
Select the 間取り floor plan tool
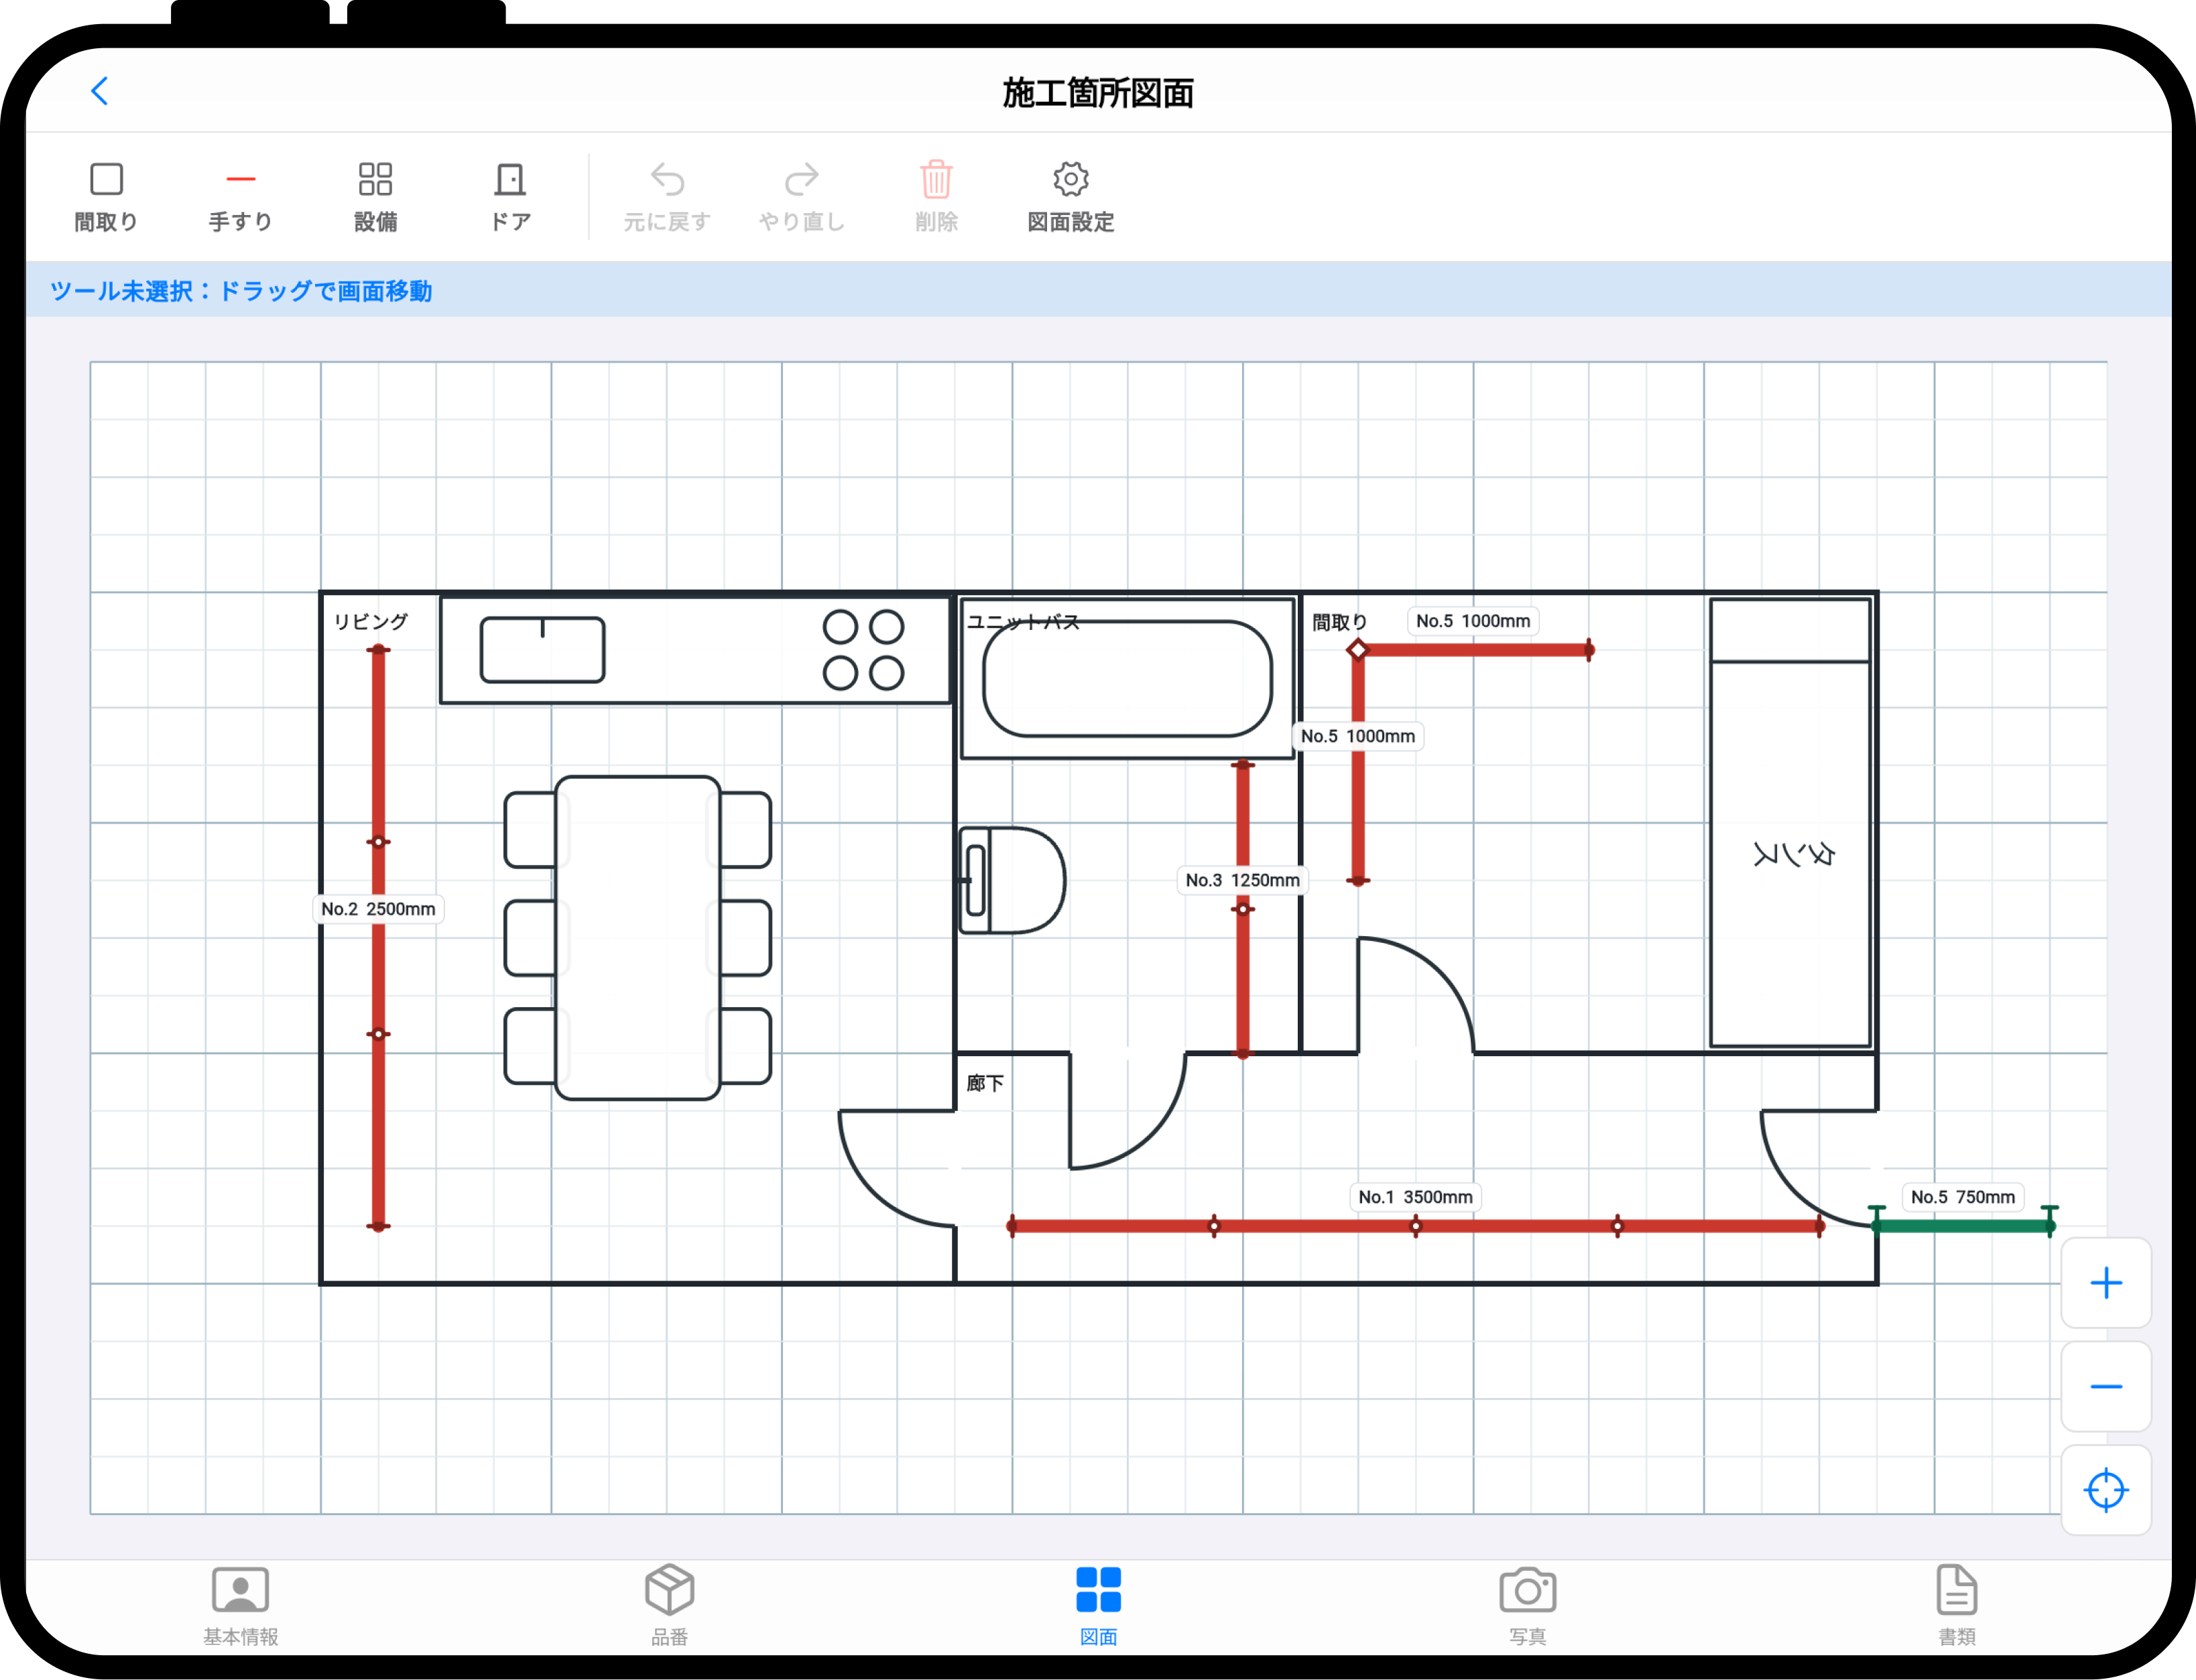pyautogui.click(x=106, y=198)
